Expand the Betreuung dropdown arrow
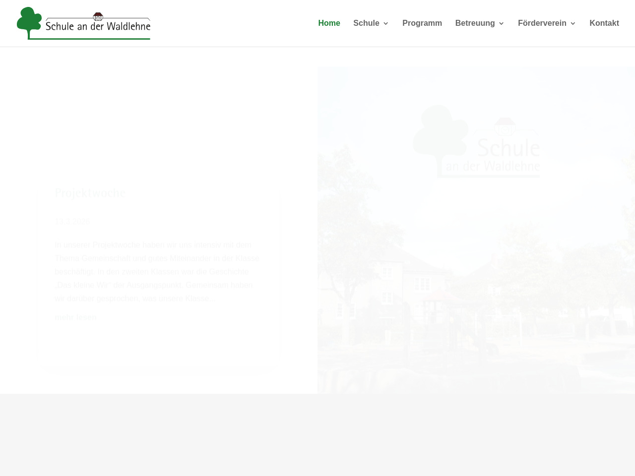Screen dimensions: 635x476 click(x=501, y=23)
